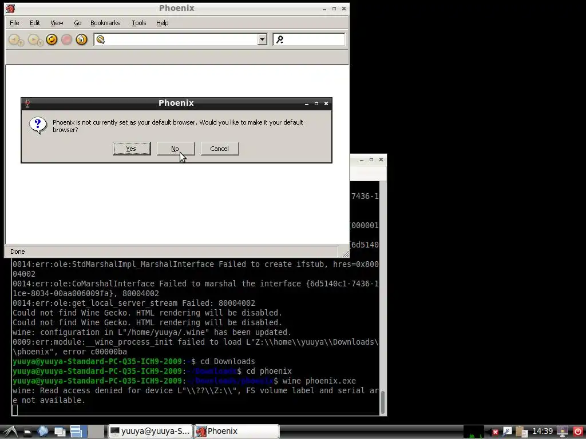Click the 'Done' status bar text
Screen dimensions: 586x439
[18, 252]
